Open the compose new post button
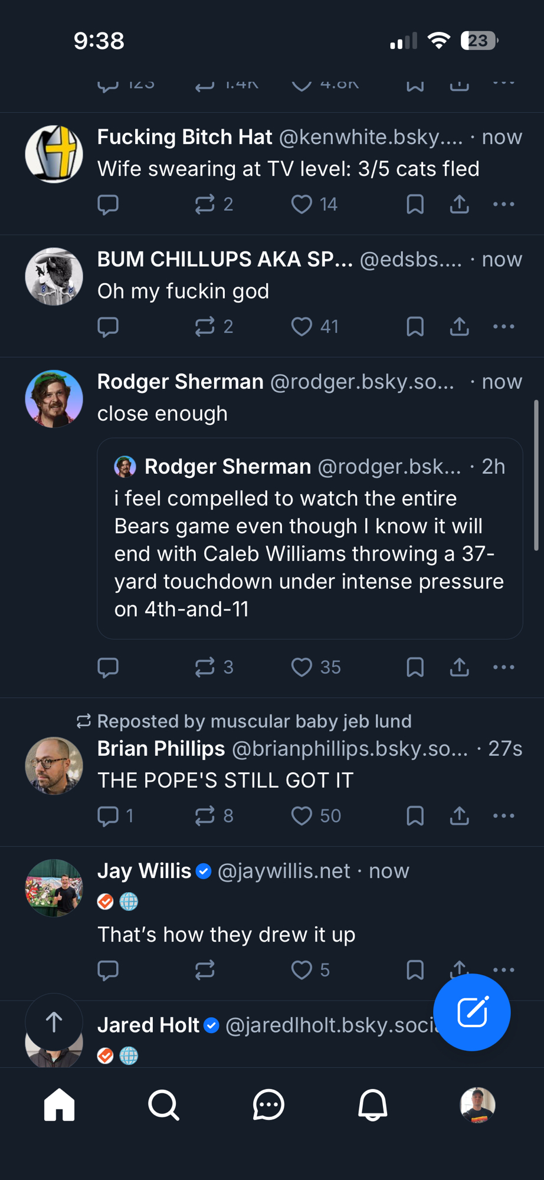 [471, 1012]
